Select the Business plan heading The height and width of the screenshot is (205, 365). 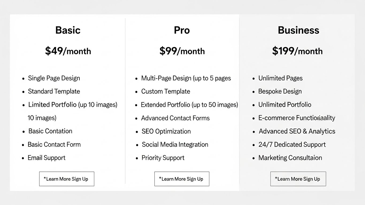click(x=298, y=30)
